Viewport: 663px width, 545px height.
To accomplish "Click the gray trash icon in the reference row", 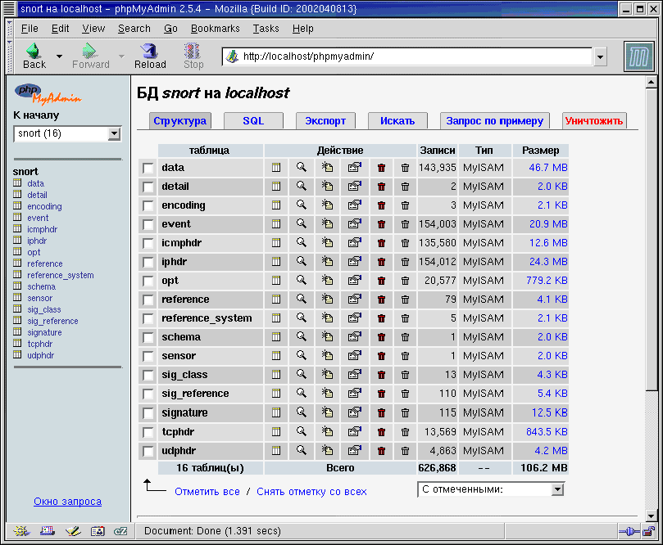I will 405,300.
